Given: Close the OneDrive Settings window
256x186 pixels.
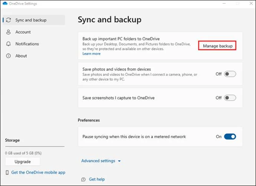Looking at the screenshot, I should click(251, 3).
